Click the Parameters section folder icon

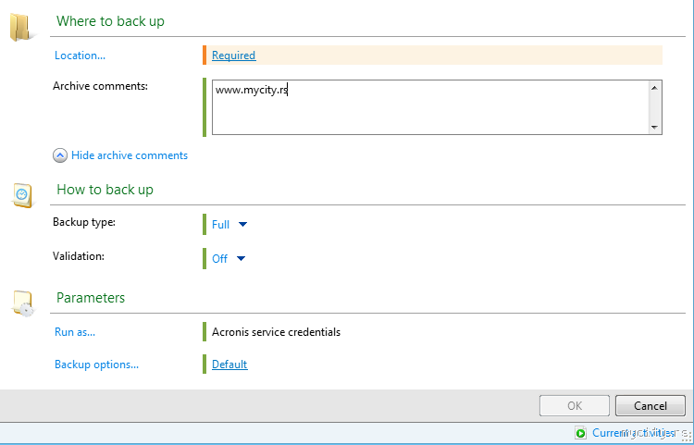[x=21, y=302]
